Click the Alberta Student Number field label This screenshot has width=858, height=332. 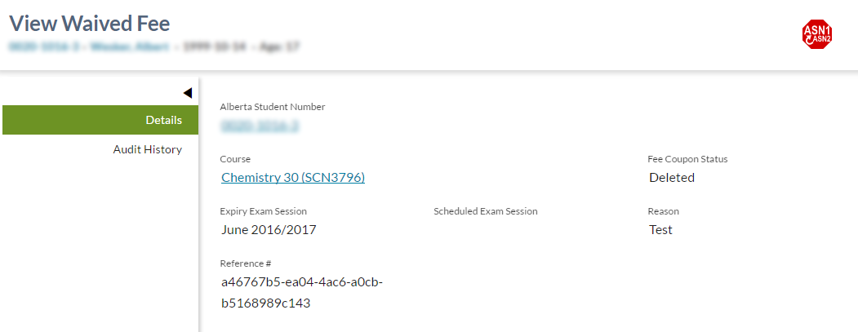[273, 107]
